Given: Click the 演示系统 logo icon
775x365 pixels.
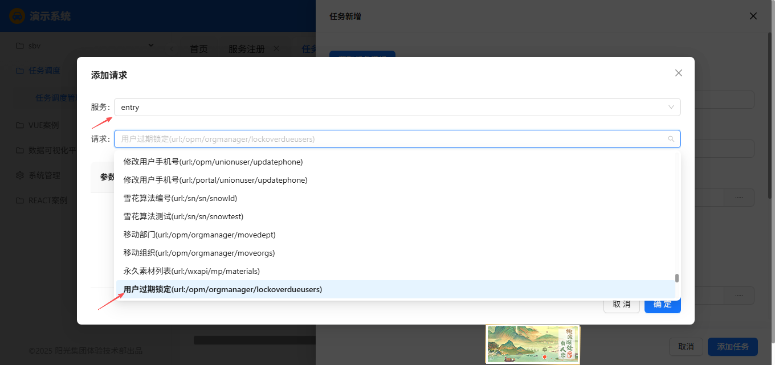Looking at the screenshot, I should 17,16.
